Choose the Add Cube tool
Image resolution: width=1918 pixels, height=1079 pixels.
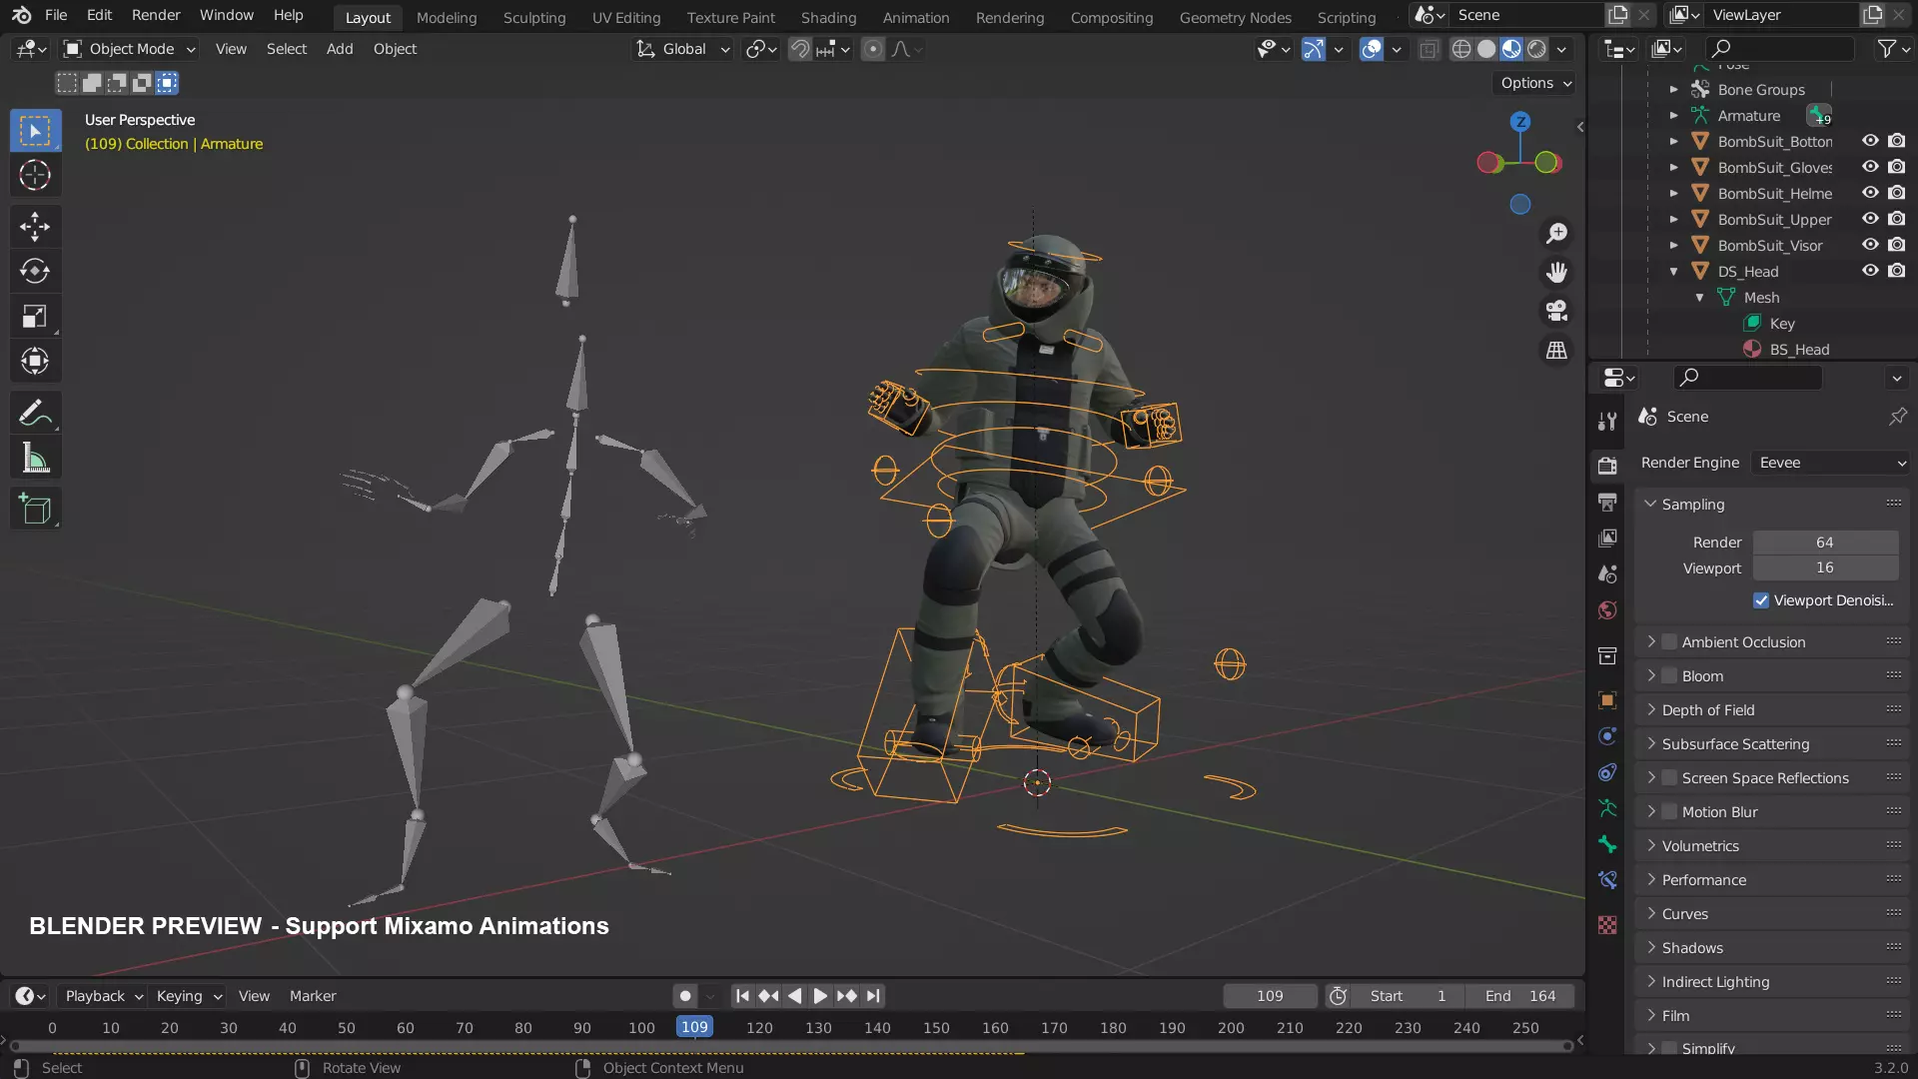point(35,509)
